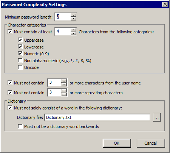Increase minimum password length spinner
This screenshot has width=170, height=153.
[x=73, y=15]
